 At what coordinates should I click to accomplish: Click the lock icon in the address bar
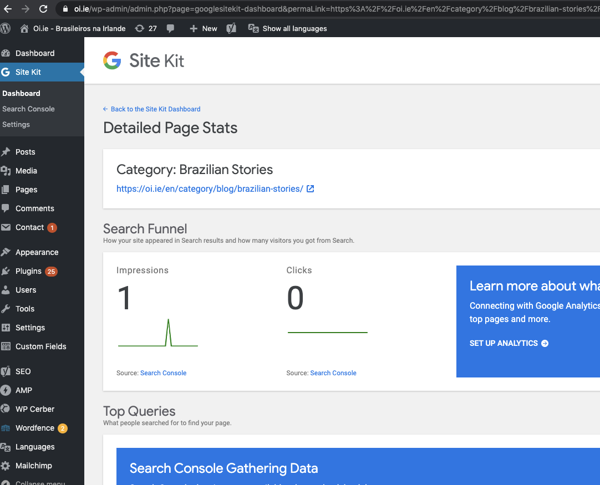[x=65, y=9]
